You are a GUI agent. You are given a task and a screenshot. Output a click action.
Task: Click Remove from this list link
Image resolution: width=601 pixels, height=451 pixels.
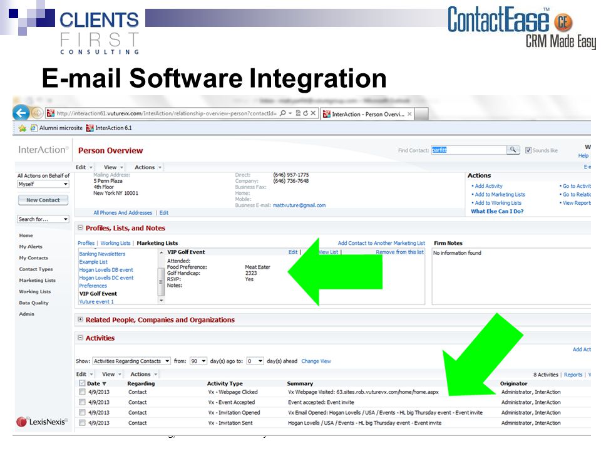click(x=400, y=252)
